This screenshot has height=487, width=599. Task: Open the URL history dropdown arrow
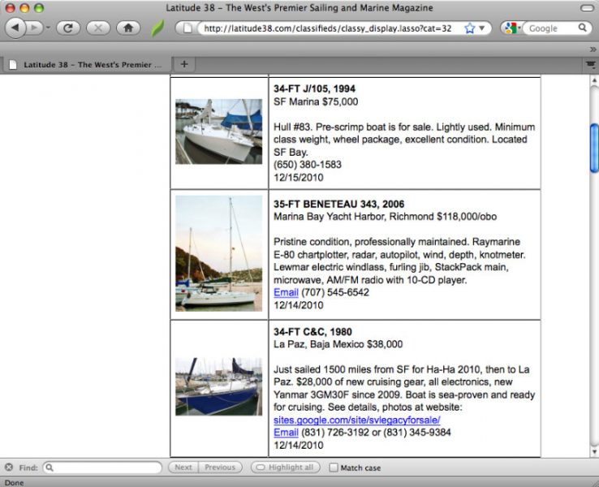(482, 28)
